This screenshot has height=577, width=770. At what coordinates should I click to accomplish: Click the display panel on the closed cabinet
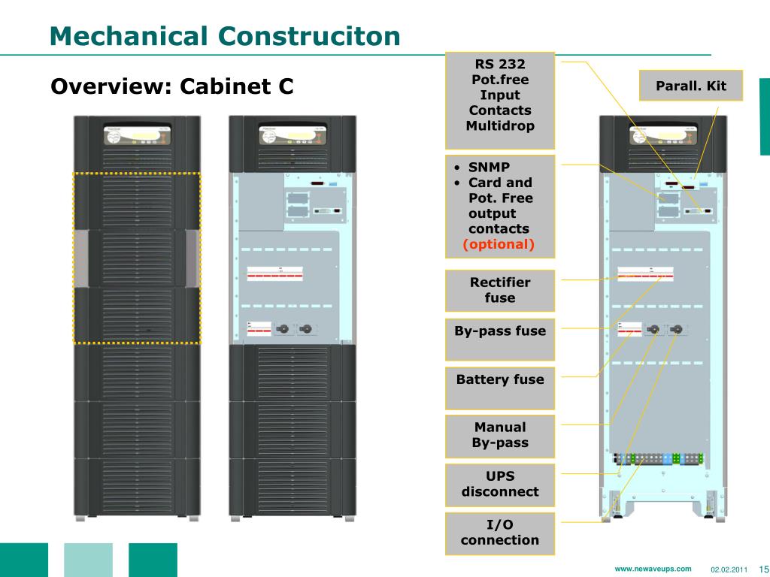pos(137,135)
